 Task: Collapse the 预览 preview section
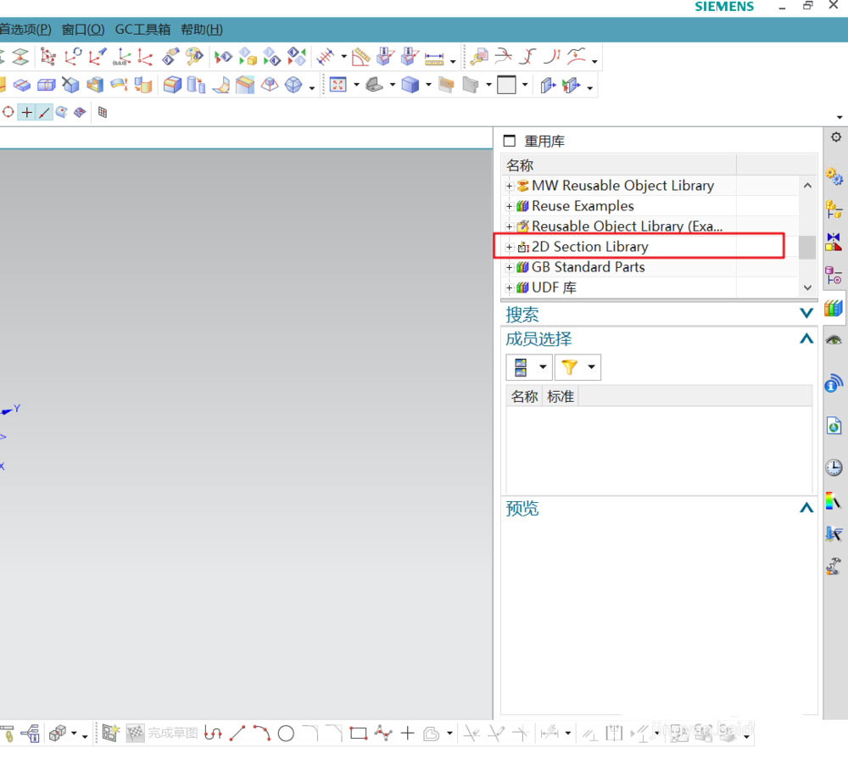click(x=806, y=507)
